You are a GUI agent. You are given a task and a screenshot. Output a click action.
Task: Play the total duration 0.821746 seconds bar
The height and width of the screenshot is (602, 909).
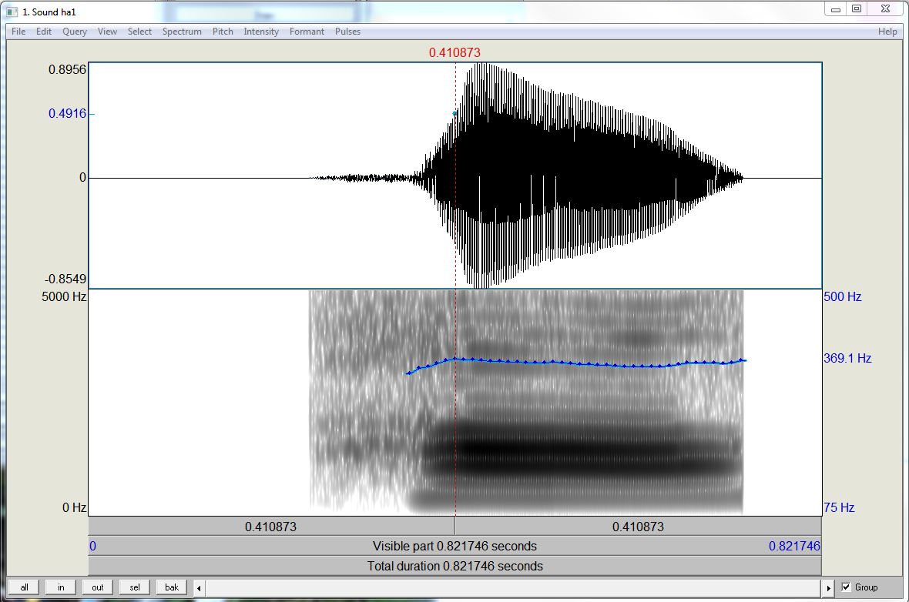click(454, 566)
